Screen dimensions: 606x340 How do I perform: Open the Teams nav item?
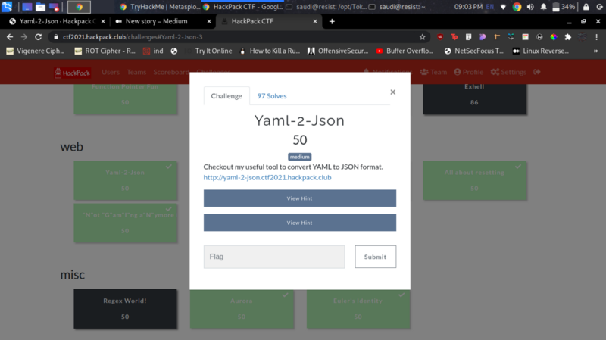point(136,72)
